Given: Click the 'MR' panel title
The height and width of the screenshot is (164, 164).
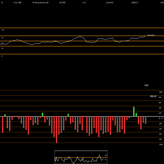Looking at the screenshot, I should (x=146, y=85).
